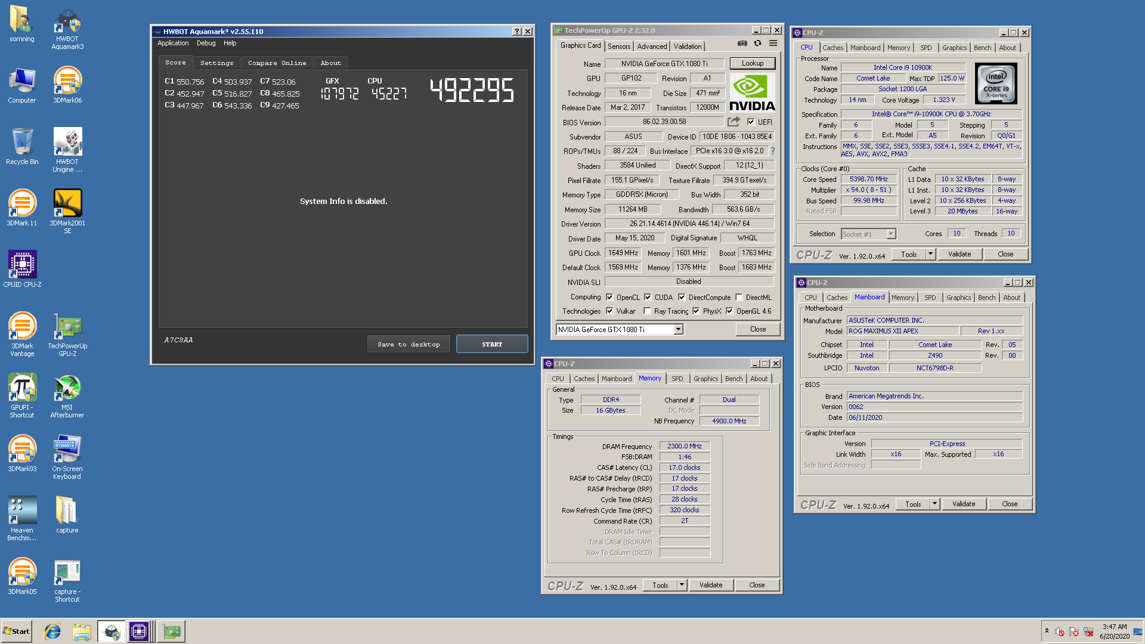Toggle the CUDA checkbox
This screenshot has height=644, width=1145.
(x=648, y=297)
